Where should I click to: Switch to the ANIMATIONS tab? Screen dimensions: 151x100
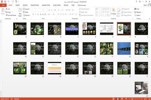(x=46, y=5)
